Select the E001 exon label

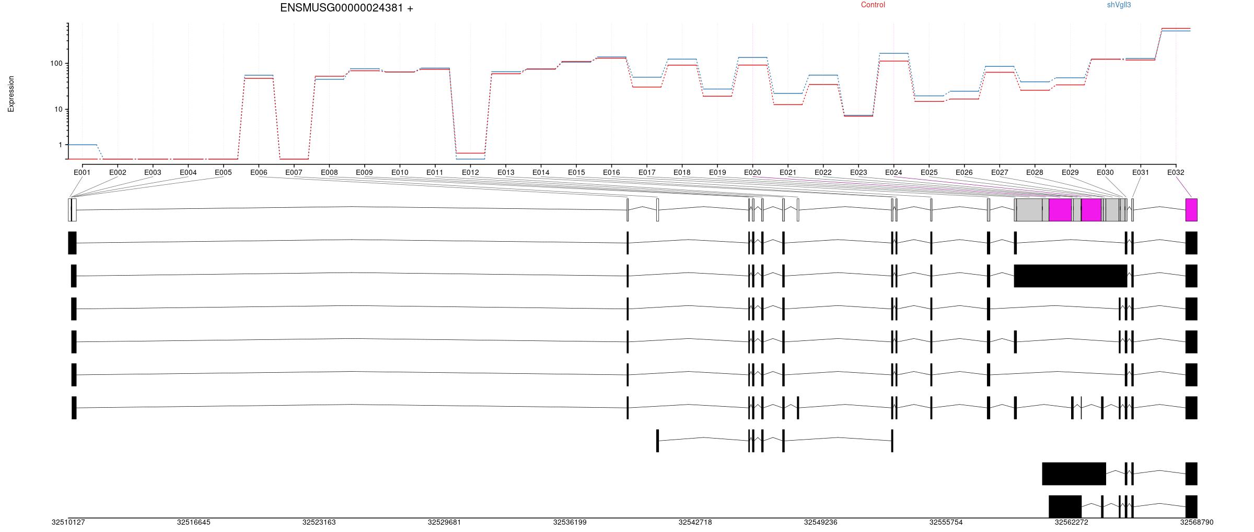pos(82,172)
